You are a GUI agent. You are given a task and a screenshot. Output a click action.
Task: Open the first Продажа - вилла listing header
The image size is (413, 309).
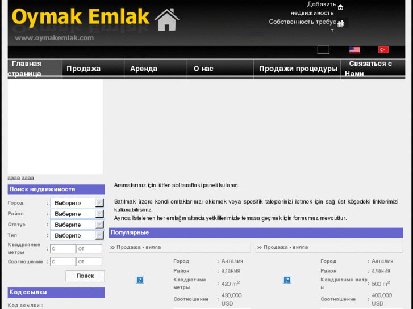point(180,247)
